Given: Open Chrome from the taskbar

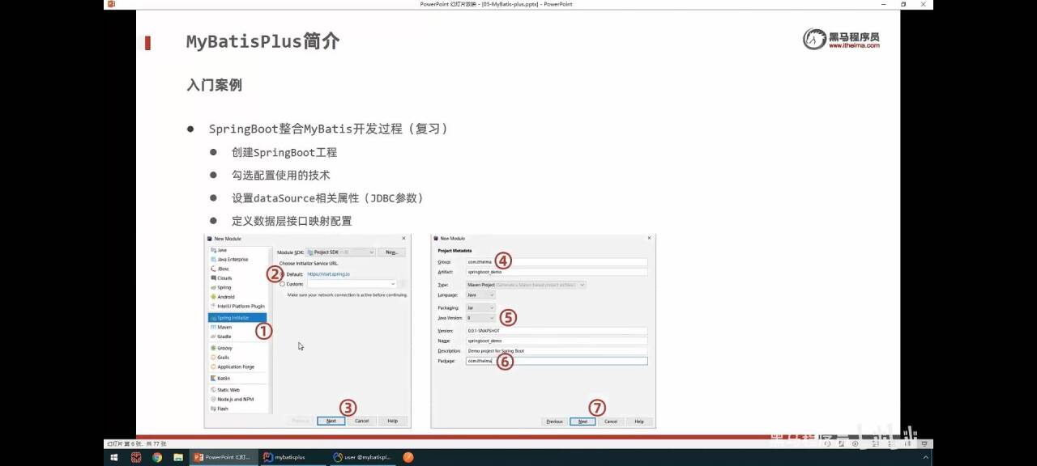Looking at the screenshot, I should pyautogui.click(x=156, y=457).
